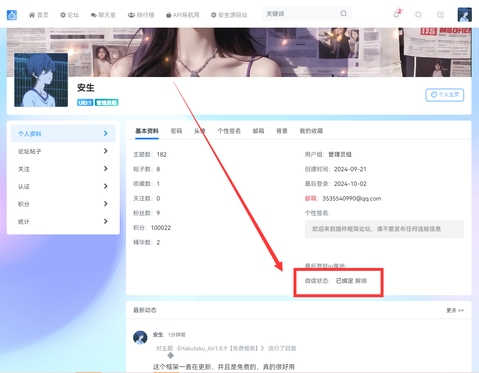Click the site logo at top left
This screenshot has width=479, height=373.
(x=12, y=14)
